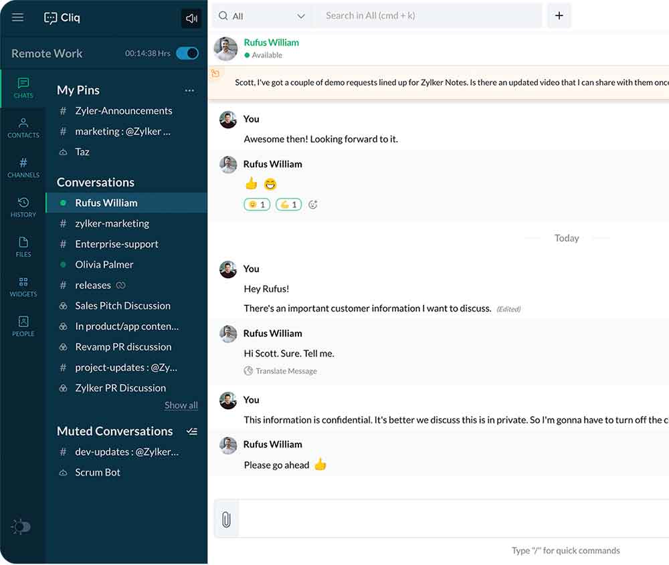Open My Pins more options

click(x=189, y=90)
